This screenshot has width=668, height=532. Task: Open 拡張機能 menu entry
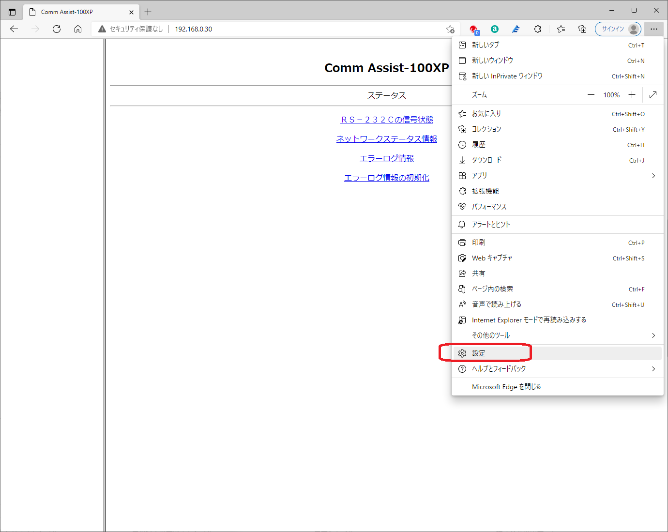[557, 191]
